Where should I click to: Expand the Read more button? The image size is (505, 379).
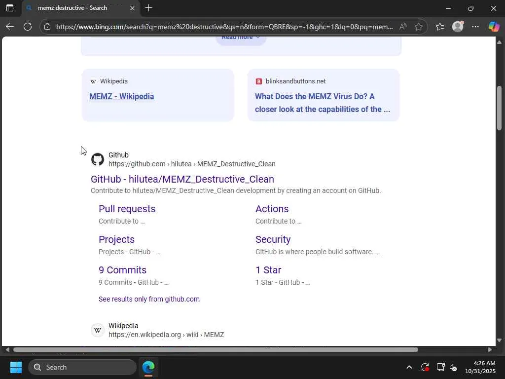[x=241, y=38]
